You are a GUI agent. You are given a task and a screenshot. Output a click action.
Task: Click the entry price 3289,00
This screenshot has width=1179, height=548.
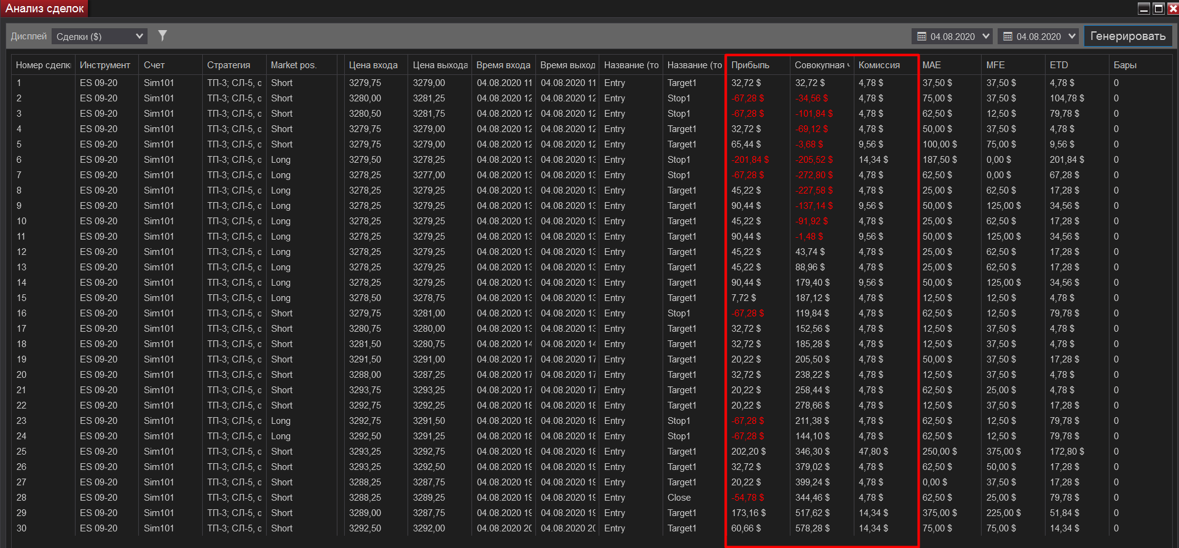coord(365,513)
